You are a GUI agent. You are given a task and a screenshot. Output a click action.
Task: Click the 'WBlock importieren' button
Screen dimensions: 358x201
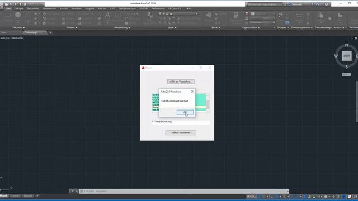(x=181, y=133)
